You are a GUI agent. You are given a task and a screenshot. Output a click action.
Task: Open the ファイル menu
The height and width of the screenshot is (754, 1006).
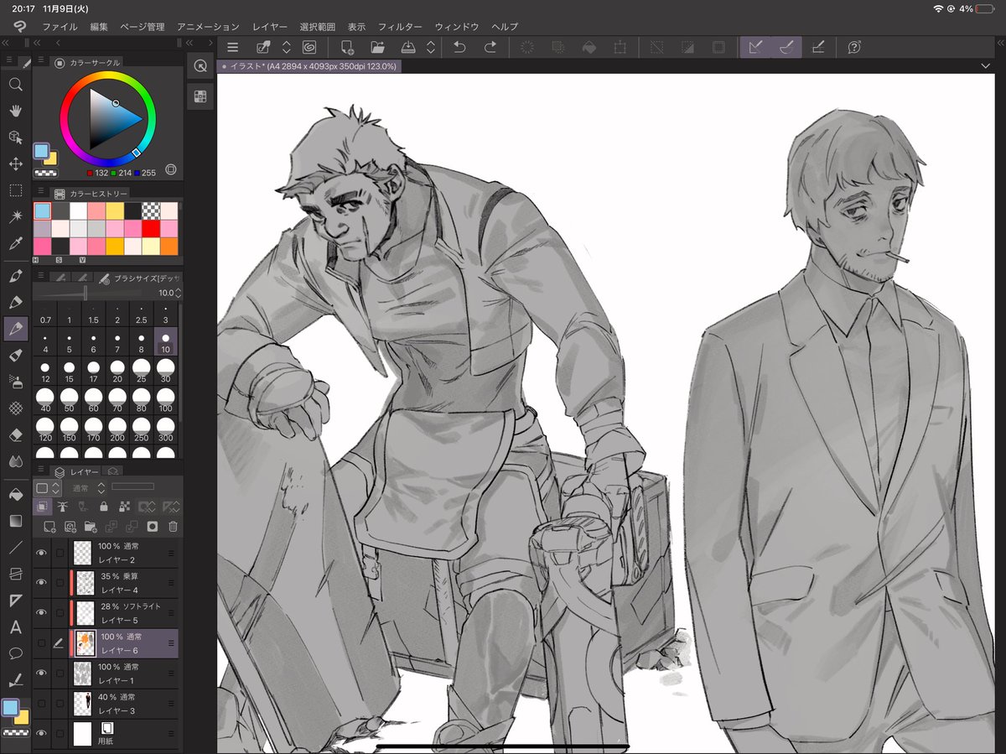[x=60, y=27]
